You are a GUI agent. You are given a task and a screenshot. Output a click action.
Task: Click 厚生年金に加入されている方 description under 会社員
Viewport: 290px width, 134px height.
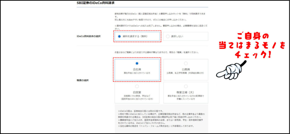(137, 73)
